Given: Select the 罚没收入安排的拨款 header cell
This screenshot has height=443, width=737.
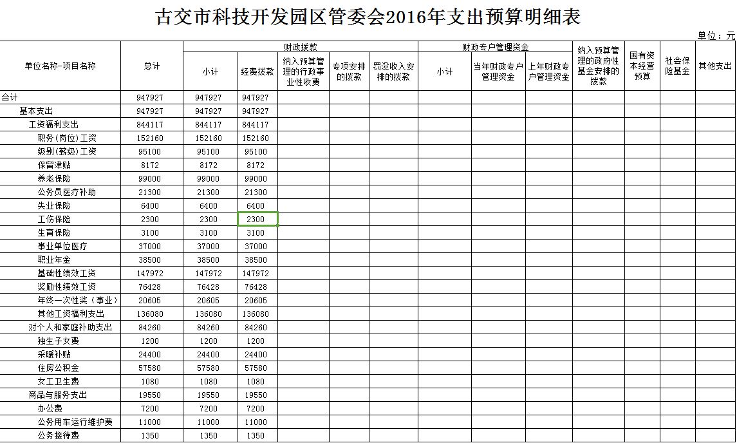Looking at the screenshot, I should pyautogui.click(x=393, y=71).
